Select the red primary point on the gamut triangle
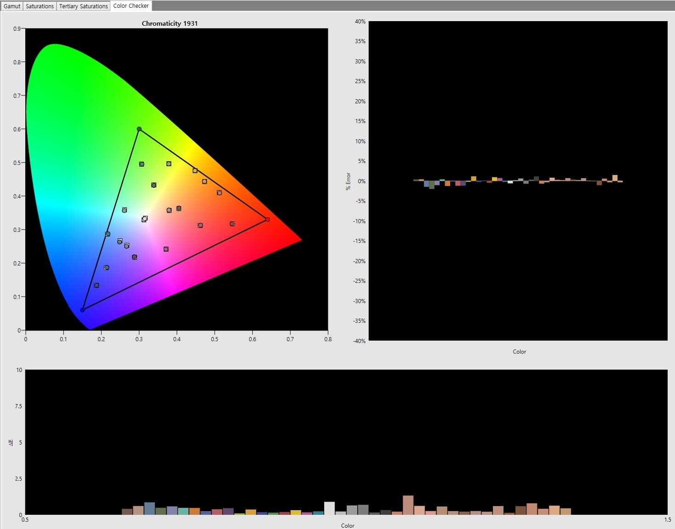The width and height of the screenshot is (675, 529). [268, 219]
